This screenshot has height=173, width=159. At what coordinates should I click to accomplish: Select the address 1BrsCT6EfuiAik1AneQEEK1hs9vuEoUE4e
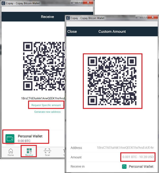pos(125,148)
